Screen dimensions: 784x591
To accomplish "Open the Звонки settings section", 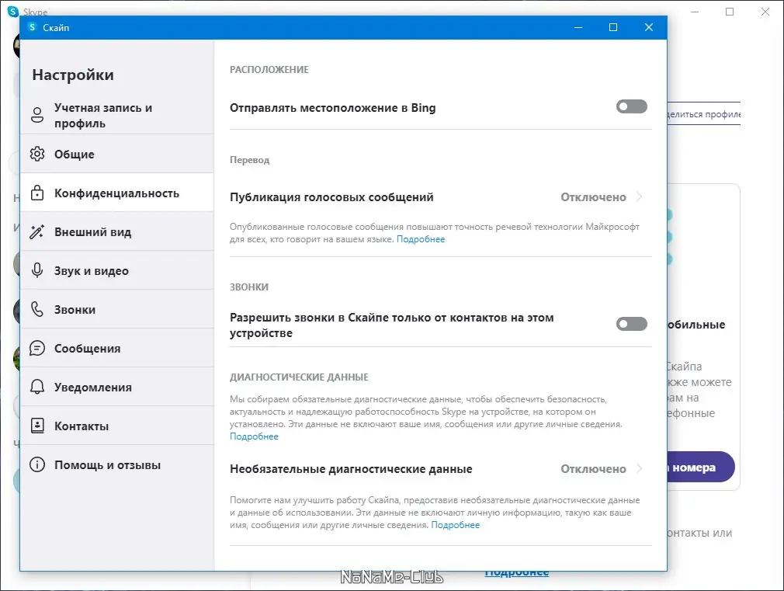I will tap(117, 309).
